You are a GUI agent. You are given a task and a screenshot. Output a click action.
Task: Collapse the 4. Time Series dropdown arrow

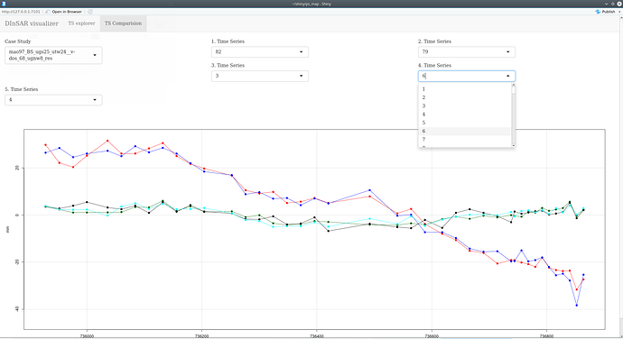click(507, 76)
